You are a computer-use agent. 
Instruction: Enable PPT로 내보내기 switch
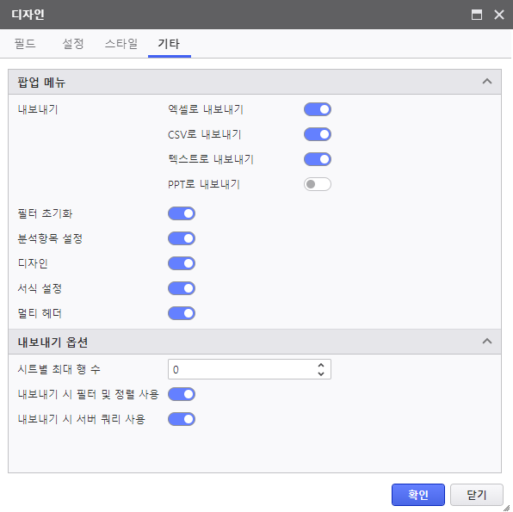(318, 184)
